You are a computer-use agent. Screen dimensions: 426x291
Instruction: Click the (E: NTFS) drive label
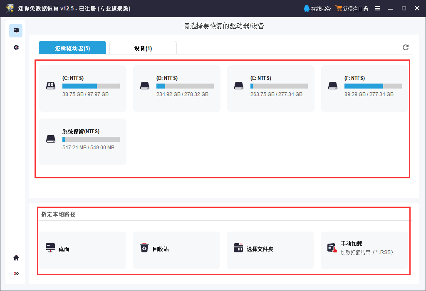(261, 78)
